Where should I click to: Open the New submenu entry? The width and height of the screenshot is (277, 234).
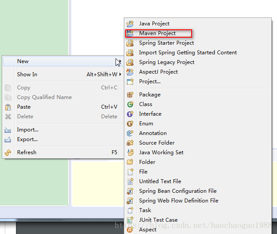click(63, 61)
